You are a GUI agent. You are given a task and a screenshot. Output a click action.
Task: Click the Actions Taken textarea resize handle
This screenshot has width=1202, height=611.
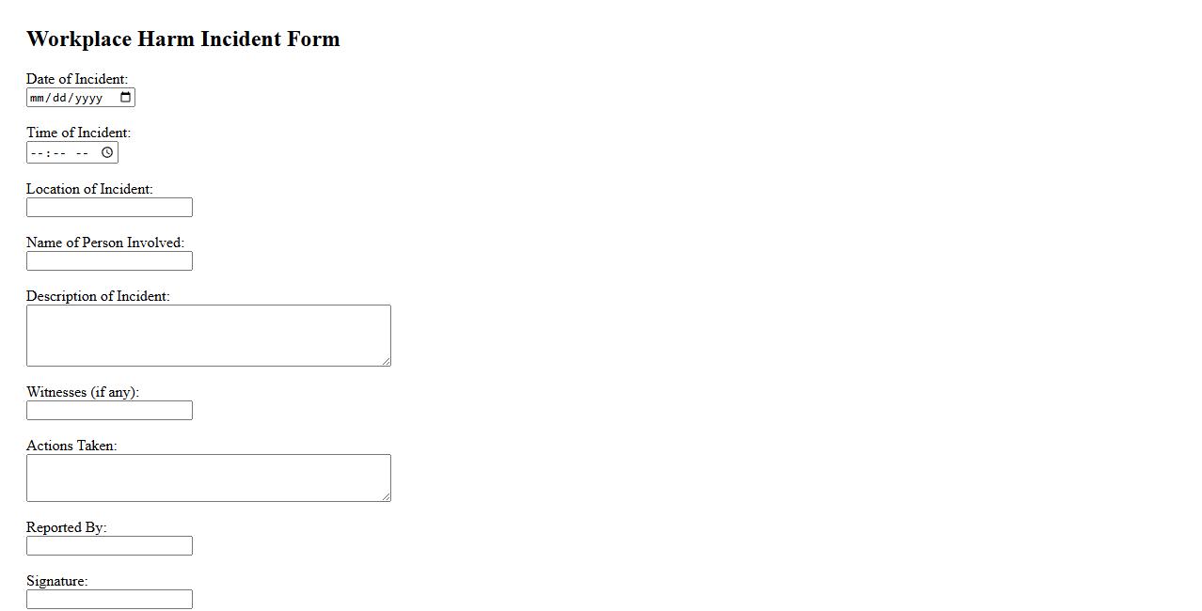point(386,496)
